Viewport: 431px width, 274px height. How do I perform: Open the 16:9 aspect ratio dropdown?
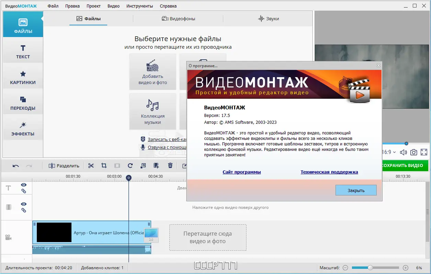(389, 152)
